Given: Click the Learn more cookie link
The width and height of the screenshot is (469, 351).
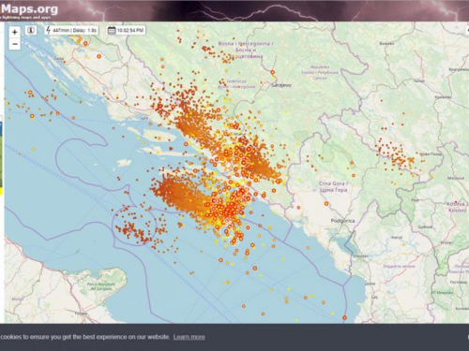Looking at the screenshot, I should [x=189, y=337].
